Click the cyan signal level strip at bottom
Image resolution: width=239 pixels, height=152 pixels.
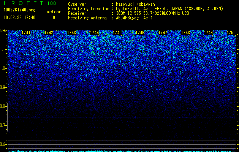pos(122,151)
